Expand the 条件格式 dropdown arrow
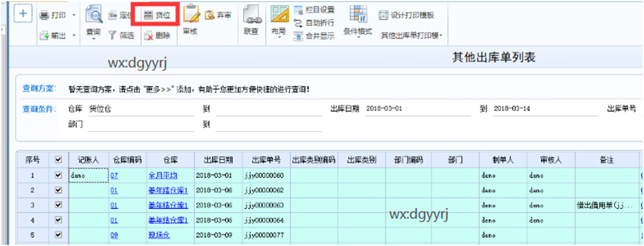The width and height of the screenshot is (644, 246). (x=358, y=38)
